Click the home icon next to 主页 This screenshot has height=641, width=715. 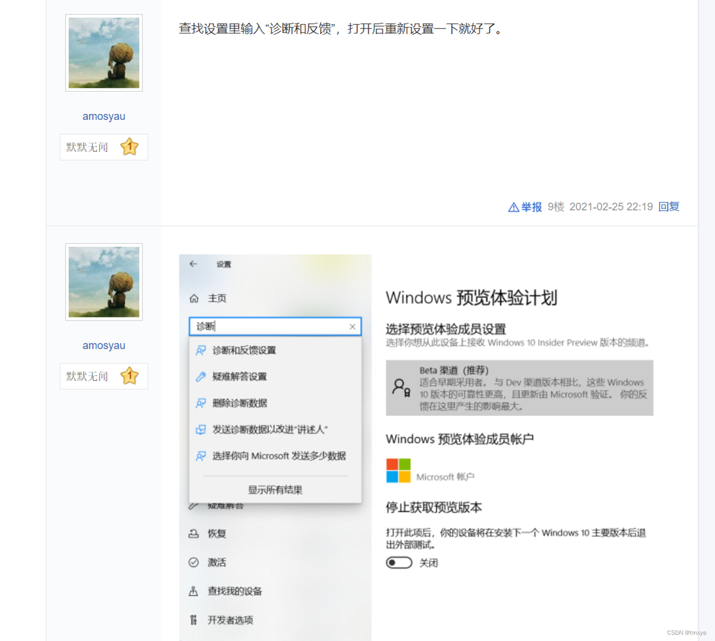(194, 299)
